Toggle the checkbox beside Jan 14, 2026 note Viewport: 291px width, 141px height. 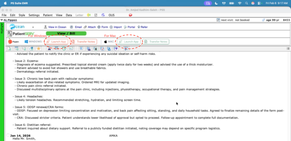8,135
